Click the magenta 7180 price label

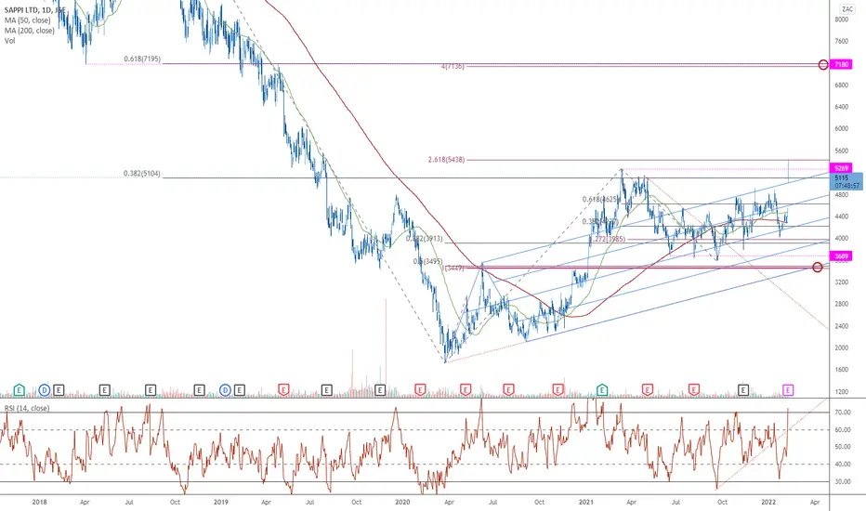click(x=841, y=65)
